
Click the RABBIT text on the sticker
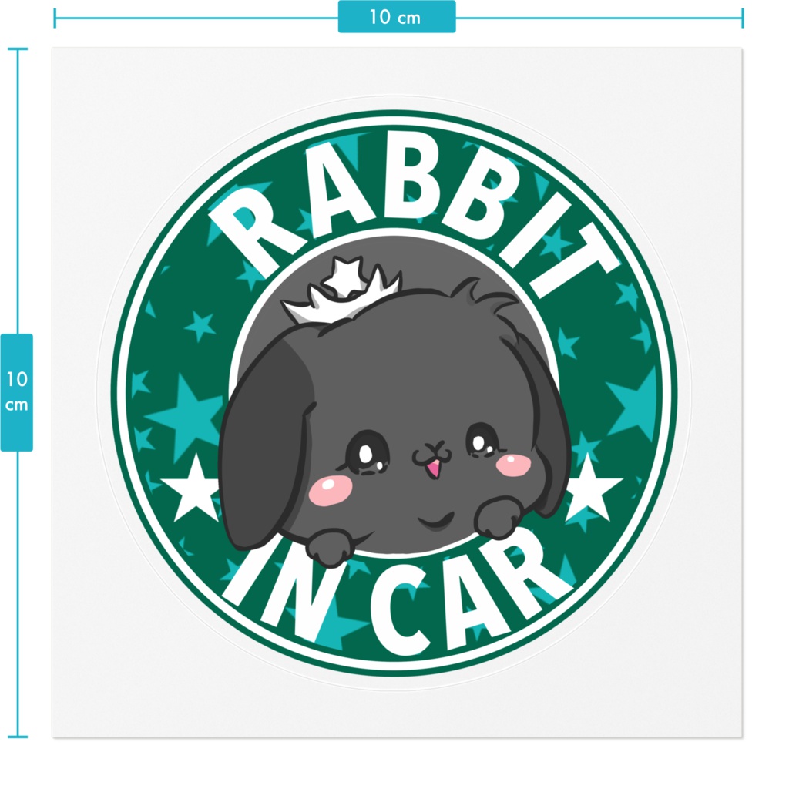[x=414, y=216]
